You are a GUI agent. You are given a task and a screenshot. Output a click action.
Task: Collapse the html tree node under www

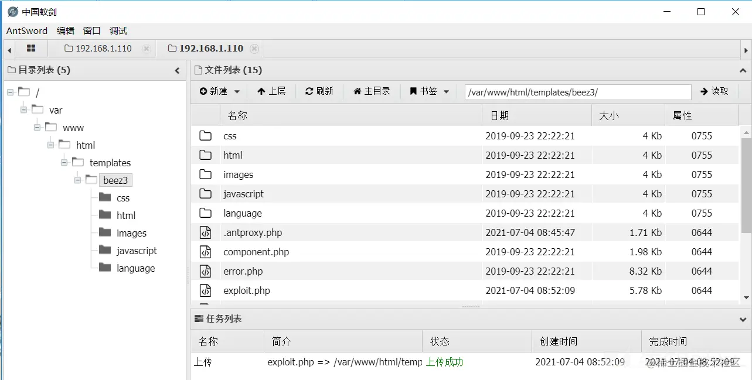(50, 145)
